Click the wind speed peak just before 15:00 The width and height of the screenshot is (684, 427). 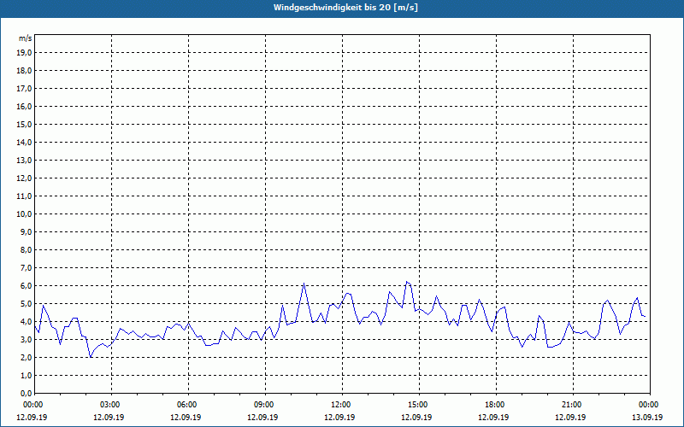click(407, 282)
